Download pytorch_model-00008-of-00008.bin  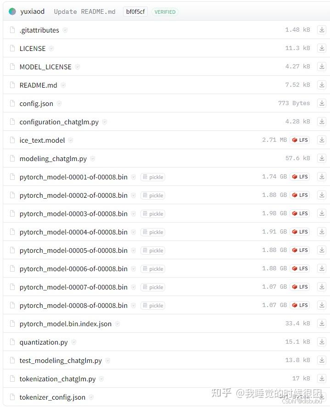[x=322, y=305]
